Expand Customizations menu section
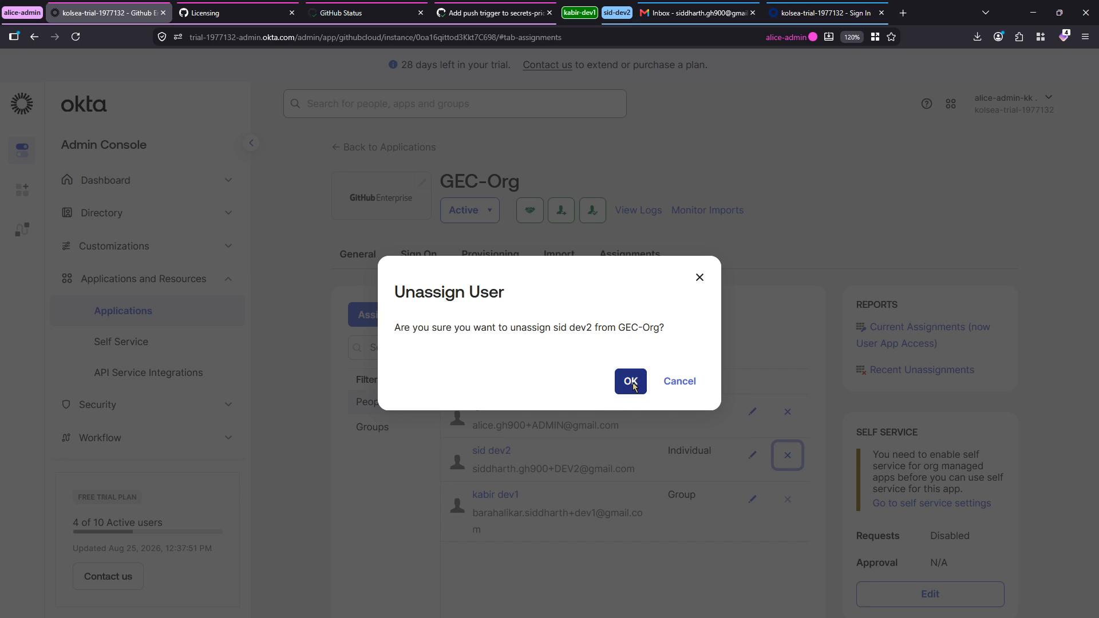This screenshot has width=1099, height=618. (148, 246)
